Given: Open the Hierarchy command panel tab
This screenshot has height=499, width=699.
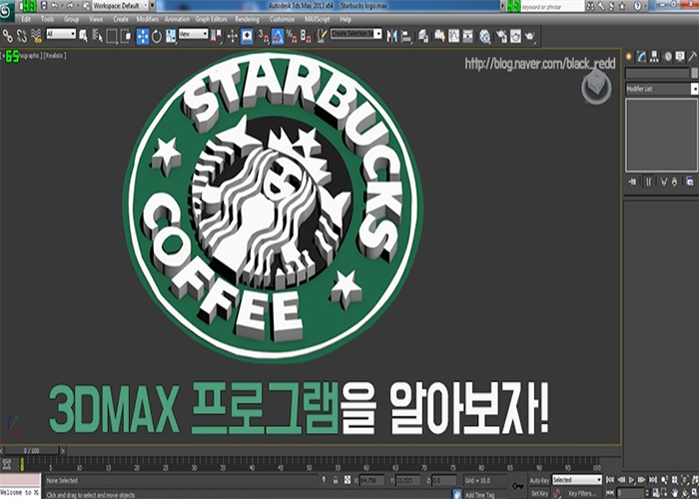Looking at the screenshot, I should (x=654, y=56).
